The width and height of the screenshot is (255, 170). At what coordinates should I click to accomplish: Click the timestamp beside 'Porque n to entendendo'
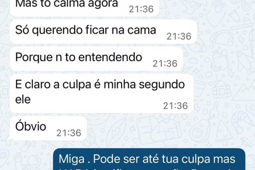click(x=165, y=63)
